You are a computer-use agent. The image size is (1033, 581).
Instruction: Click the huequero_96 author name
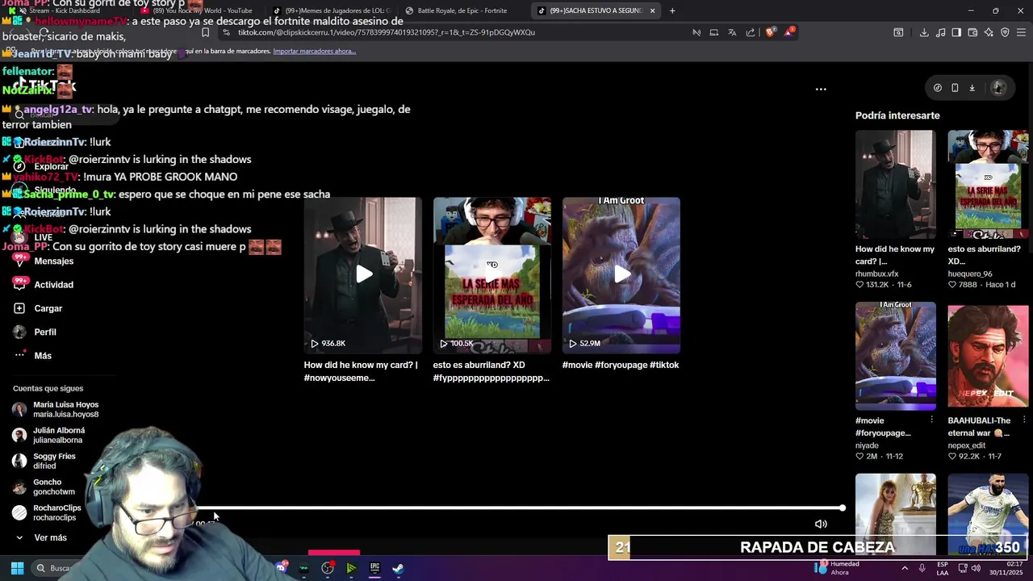970,274
